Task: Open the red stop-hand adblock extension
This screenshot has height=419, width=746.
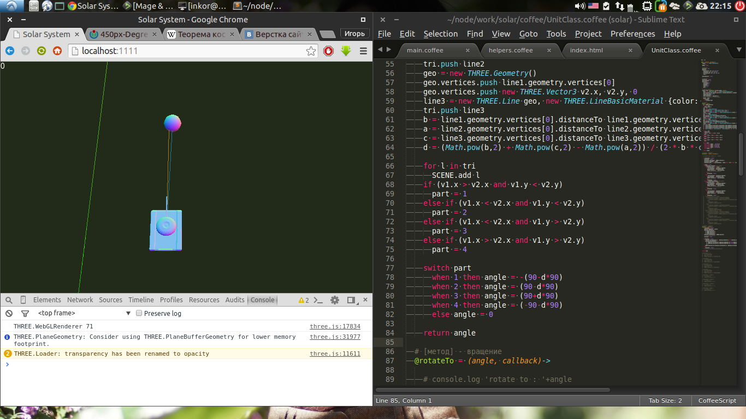Action: click(329, 51)
